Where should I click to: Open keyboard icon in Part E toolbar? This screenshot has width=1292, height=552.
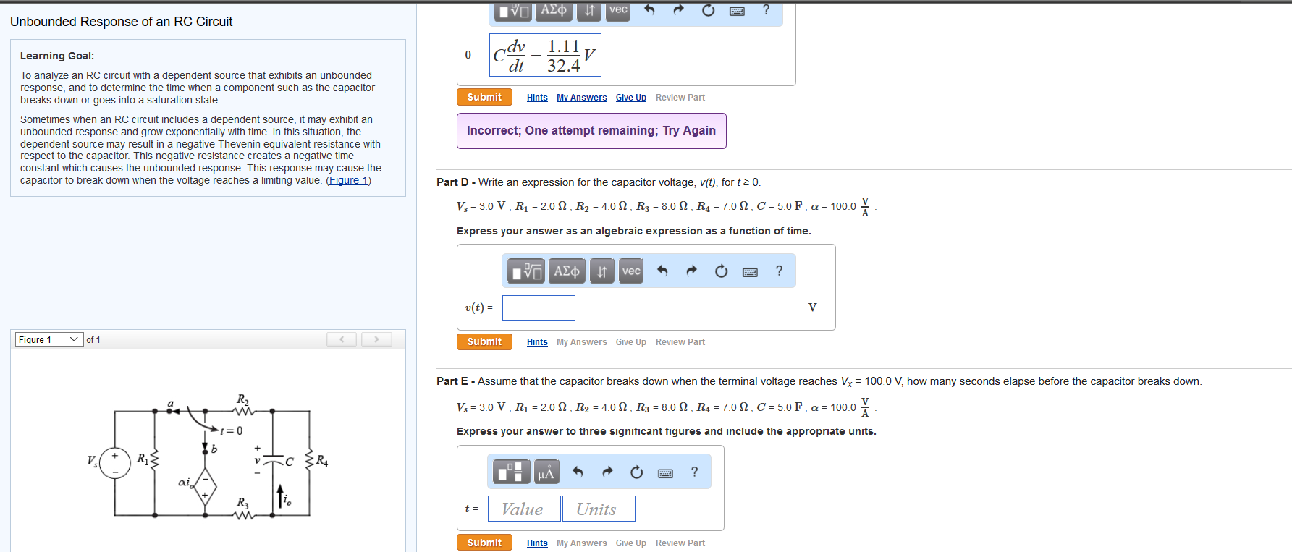coord(666,473)
